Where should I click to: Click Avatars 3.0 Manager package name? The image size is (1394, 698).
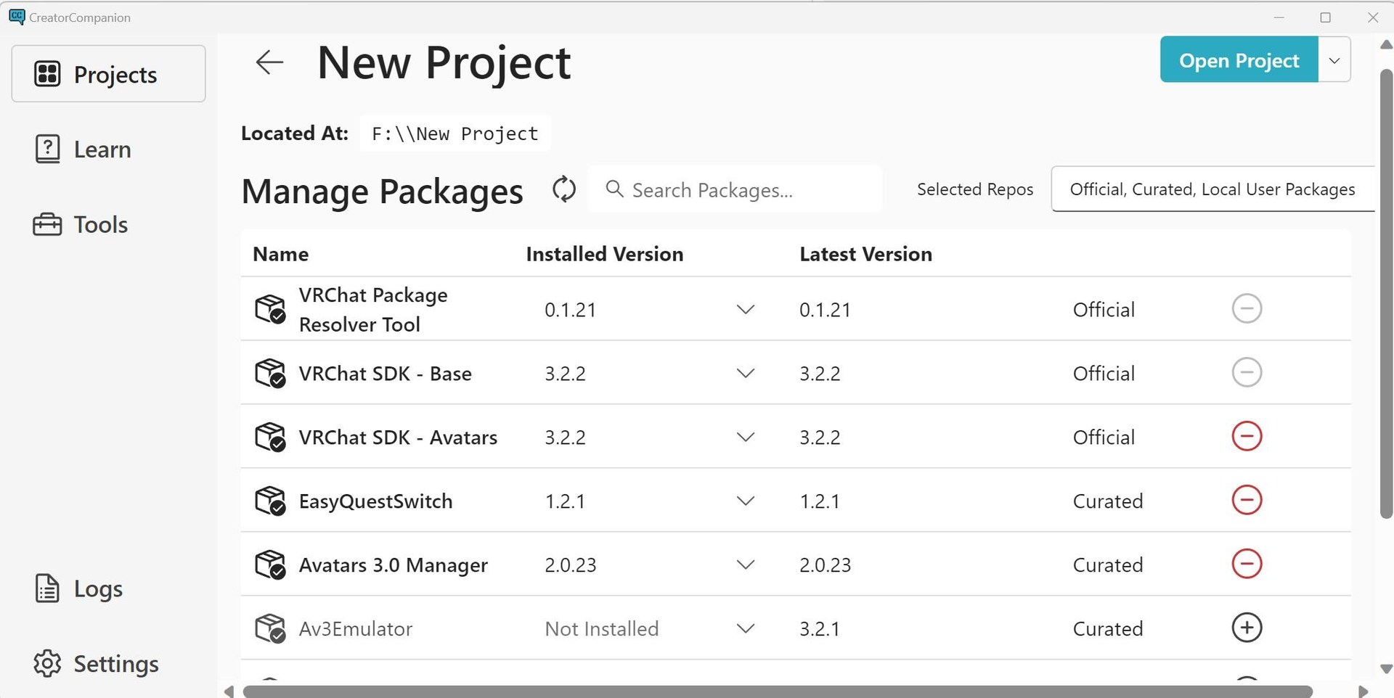pyautogui.click(x=394, y=565)
